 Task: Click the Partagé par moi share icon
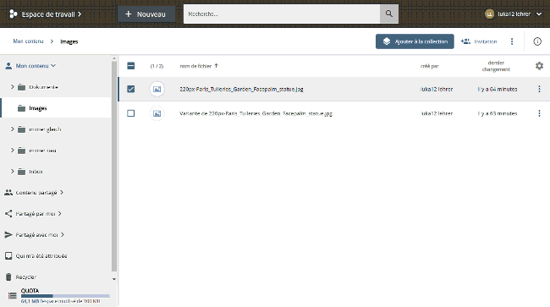pos(8,213)
